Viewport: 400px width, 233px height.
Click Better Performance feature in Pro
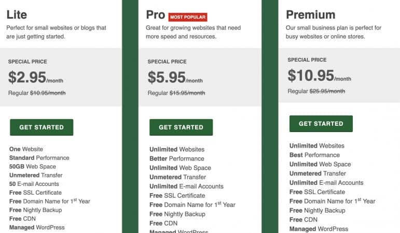pos(177,158)
